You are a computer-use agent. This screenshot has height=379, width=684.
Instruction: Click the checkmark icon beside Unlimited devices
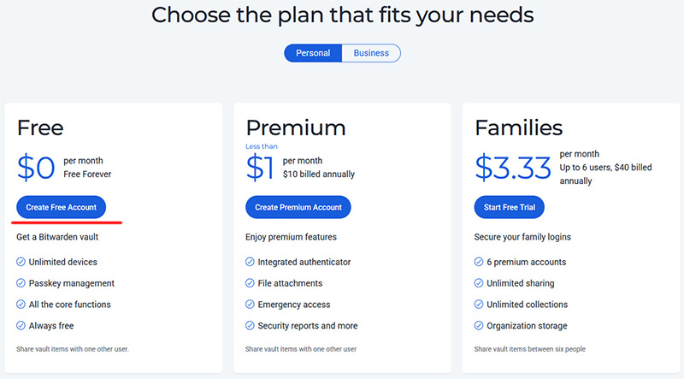coord(21,262)
